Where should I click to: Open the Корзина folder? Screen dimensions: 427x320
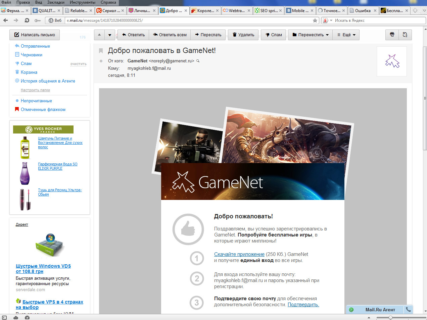(x=29, y=72)
